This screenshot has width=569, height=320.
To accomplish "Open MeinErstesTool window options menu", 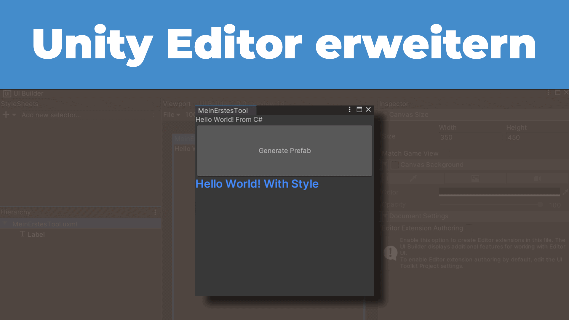I will point(350,110).
